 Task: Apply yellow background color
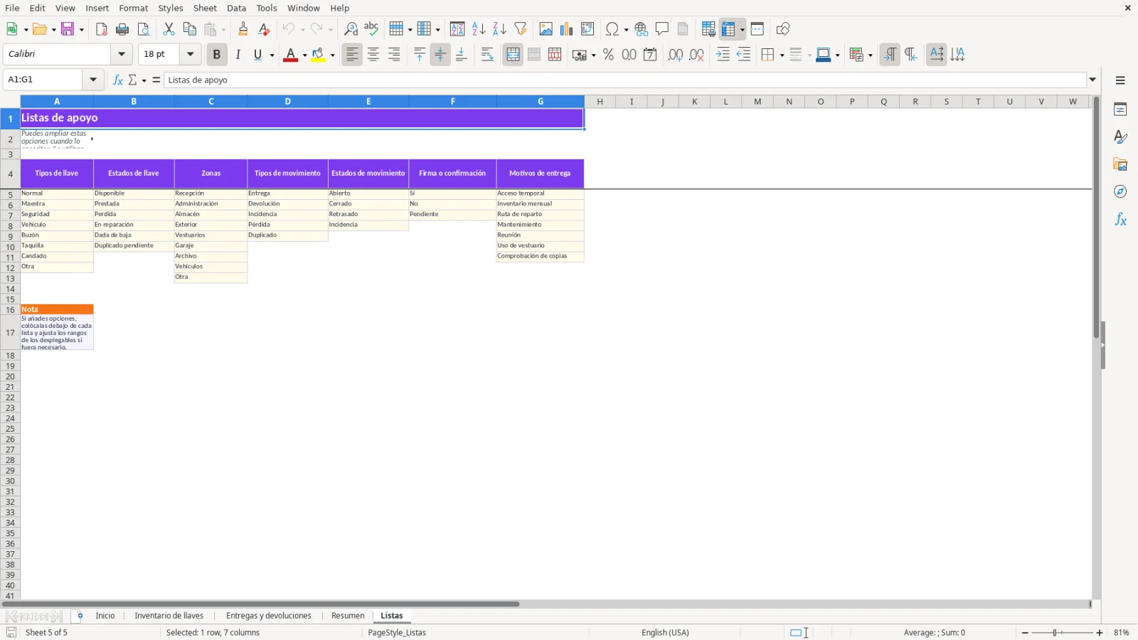click(318, 55)
